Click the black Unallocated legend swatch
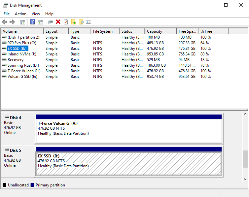 click(x=5, y=185)
